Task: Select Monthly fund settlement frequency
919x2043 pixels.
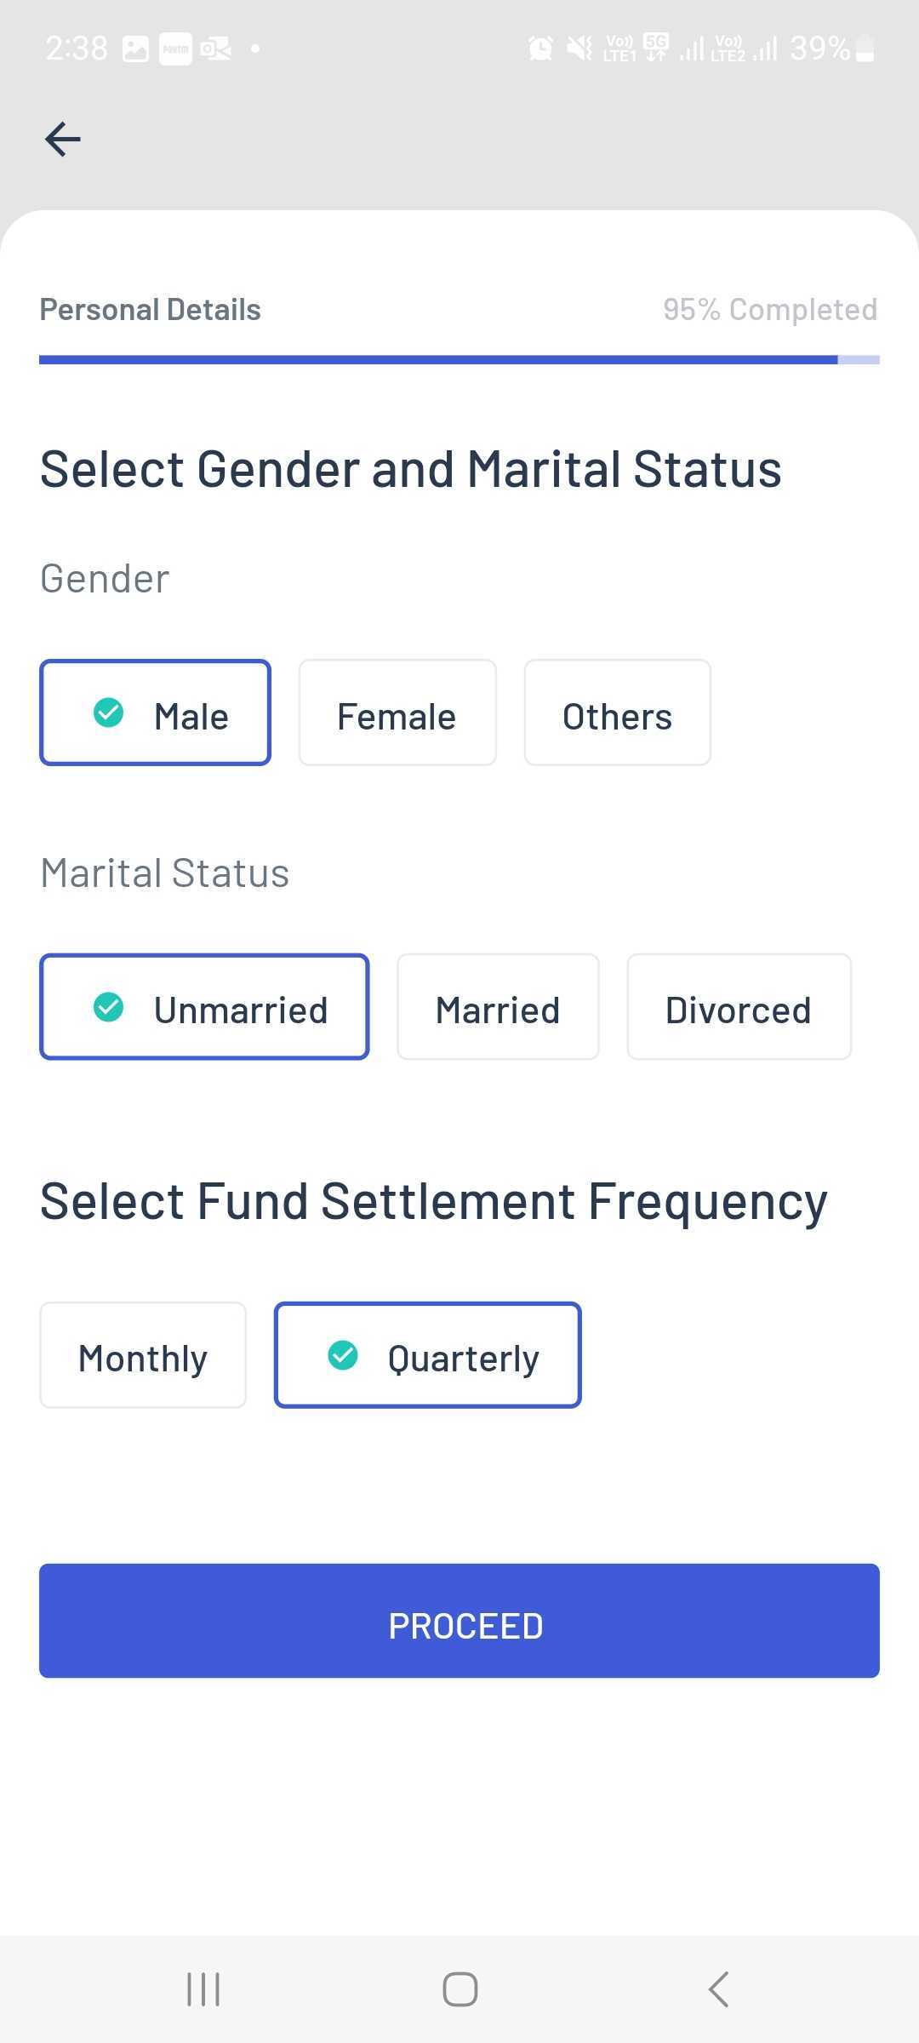Action: [x=143, y=1355]
